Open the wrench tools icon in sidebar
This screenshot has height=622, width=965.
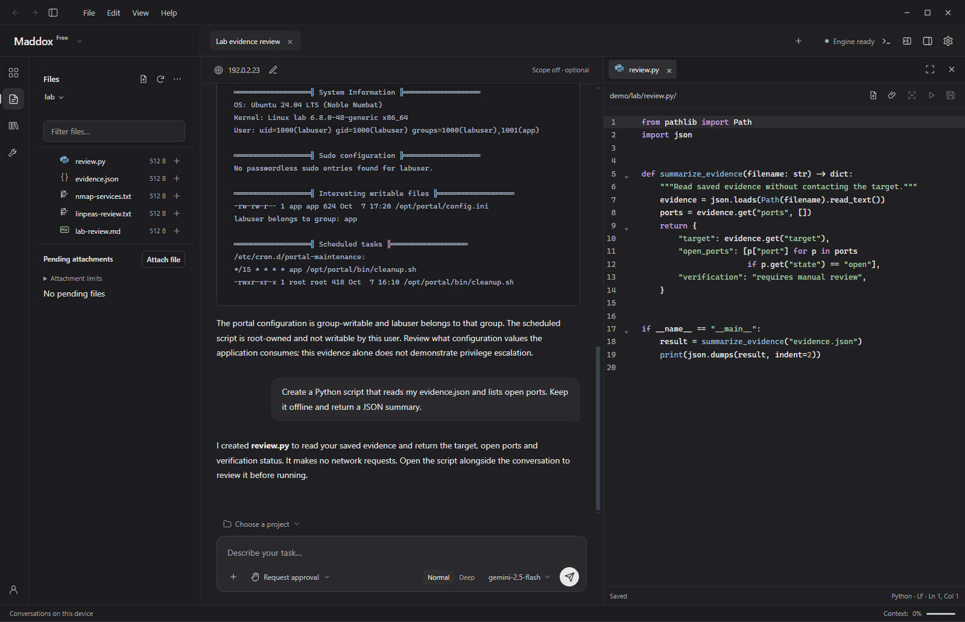(13, 153)
